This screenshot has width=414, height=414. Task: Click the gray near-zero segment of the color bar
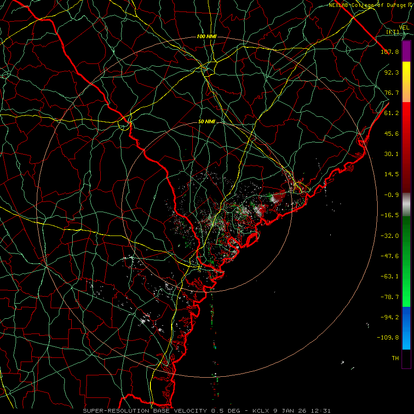[406, 205]
